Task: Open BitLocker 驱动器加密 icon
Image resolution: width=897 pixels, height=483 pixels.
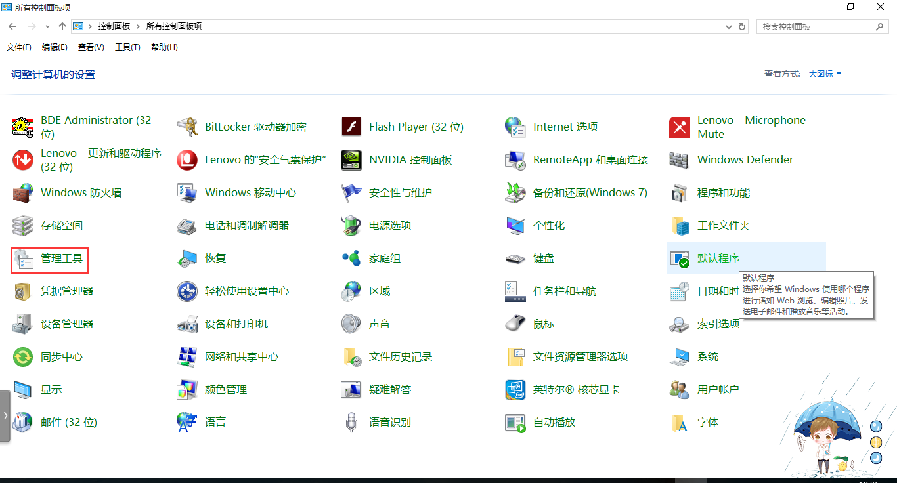Action: click(x=187, y=127)
